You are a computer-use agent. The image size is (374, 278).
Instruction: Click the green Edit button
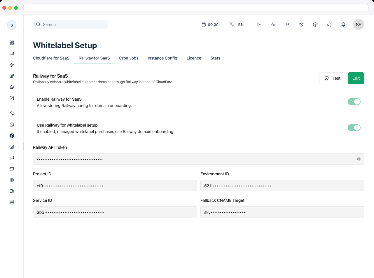[356, 78]
